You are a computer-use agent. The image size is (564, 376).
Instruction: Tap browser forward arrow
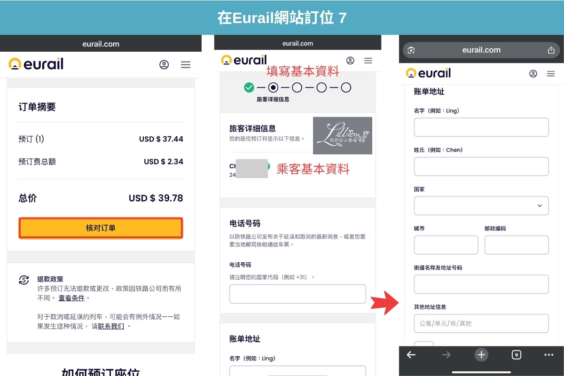[x=446, y=355]
